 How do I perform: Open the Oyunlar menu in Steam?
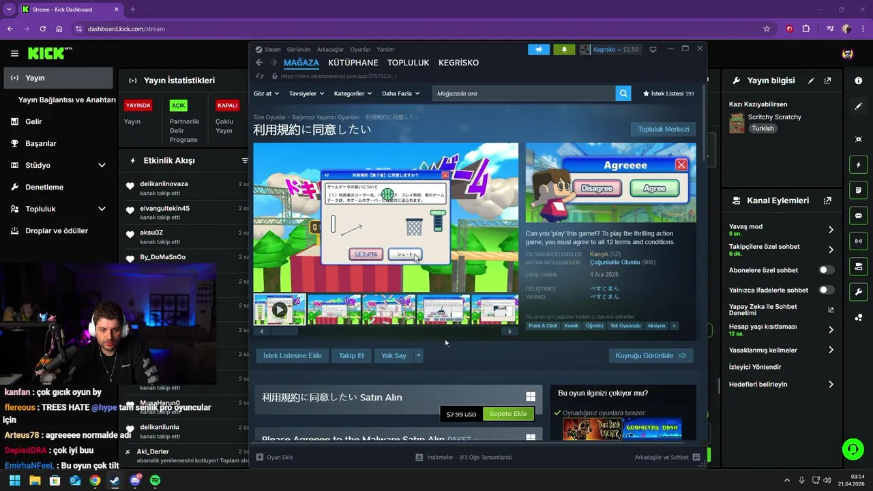pyautogui.click(x=360, y=50)
